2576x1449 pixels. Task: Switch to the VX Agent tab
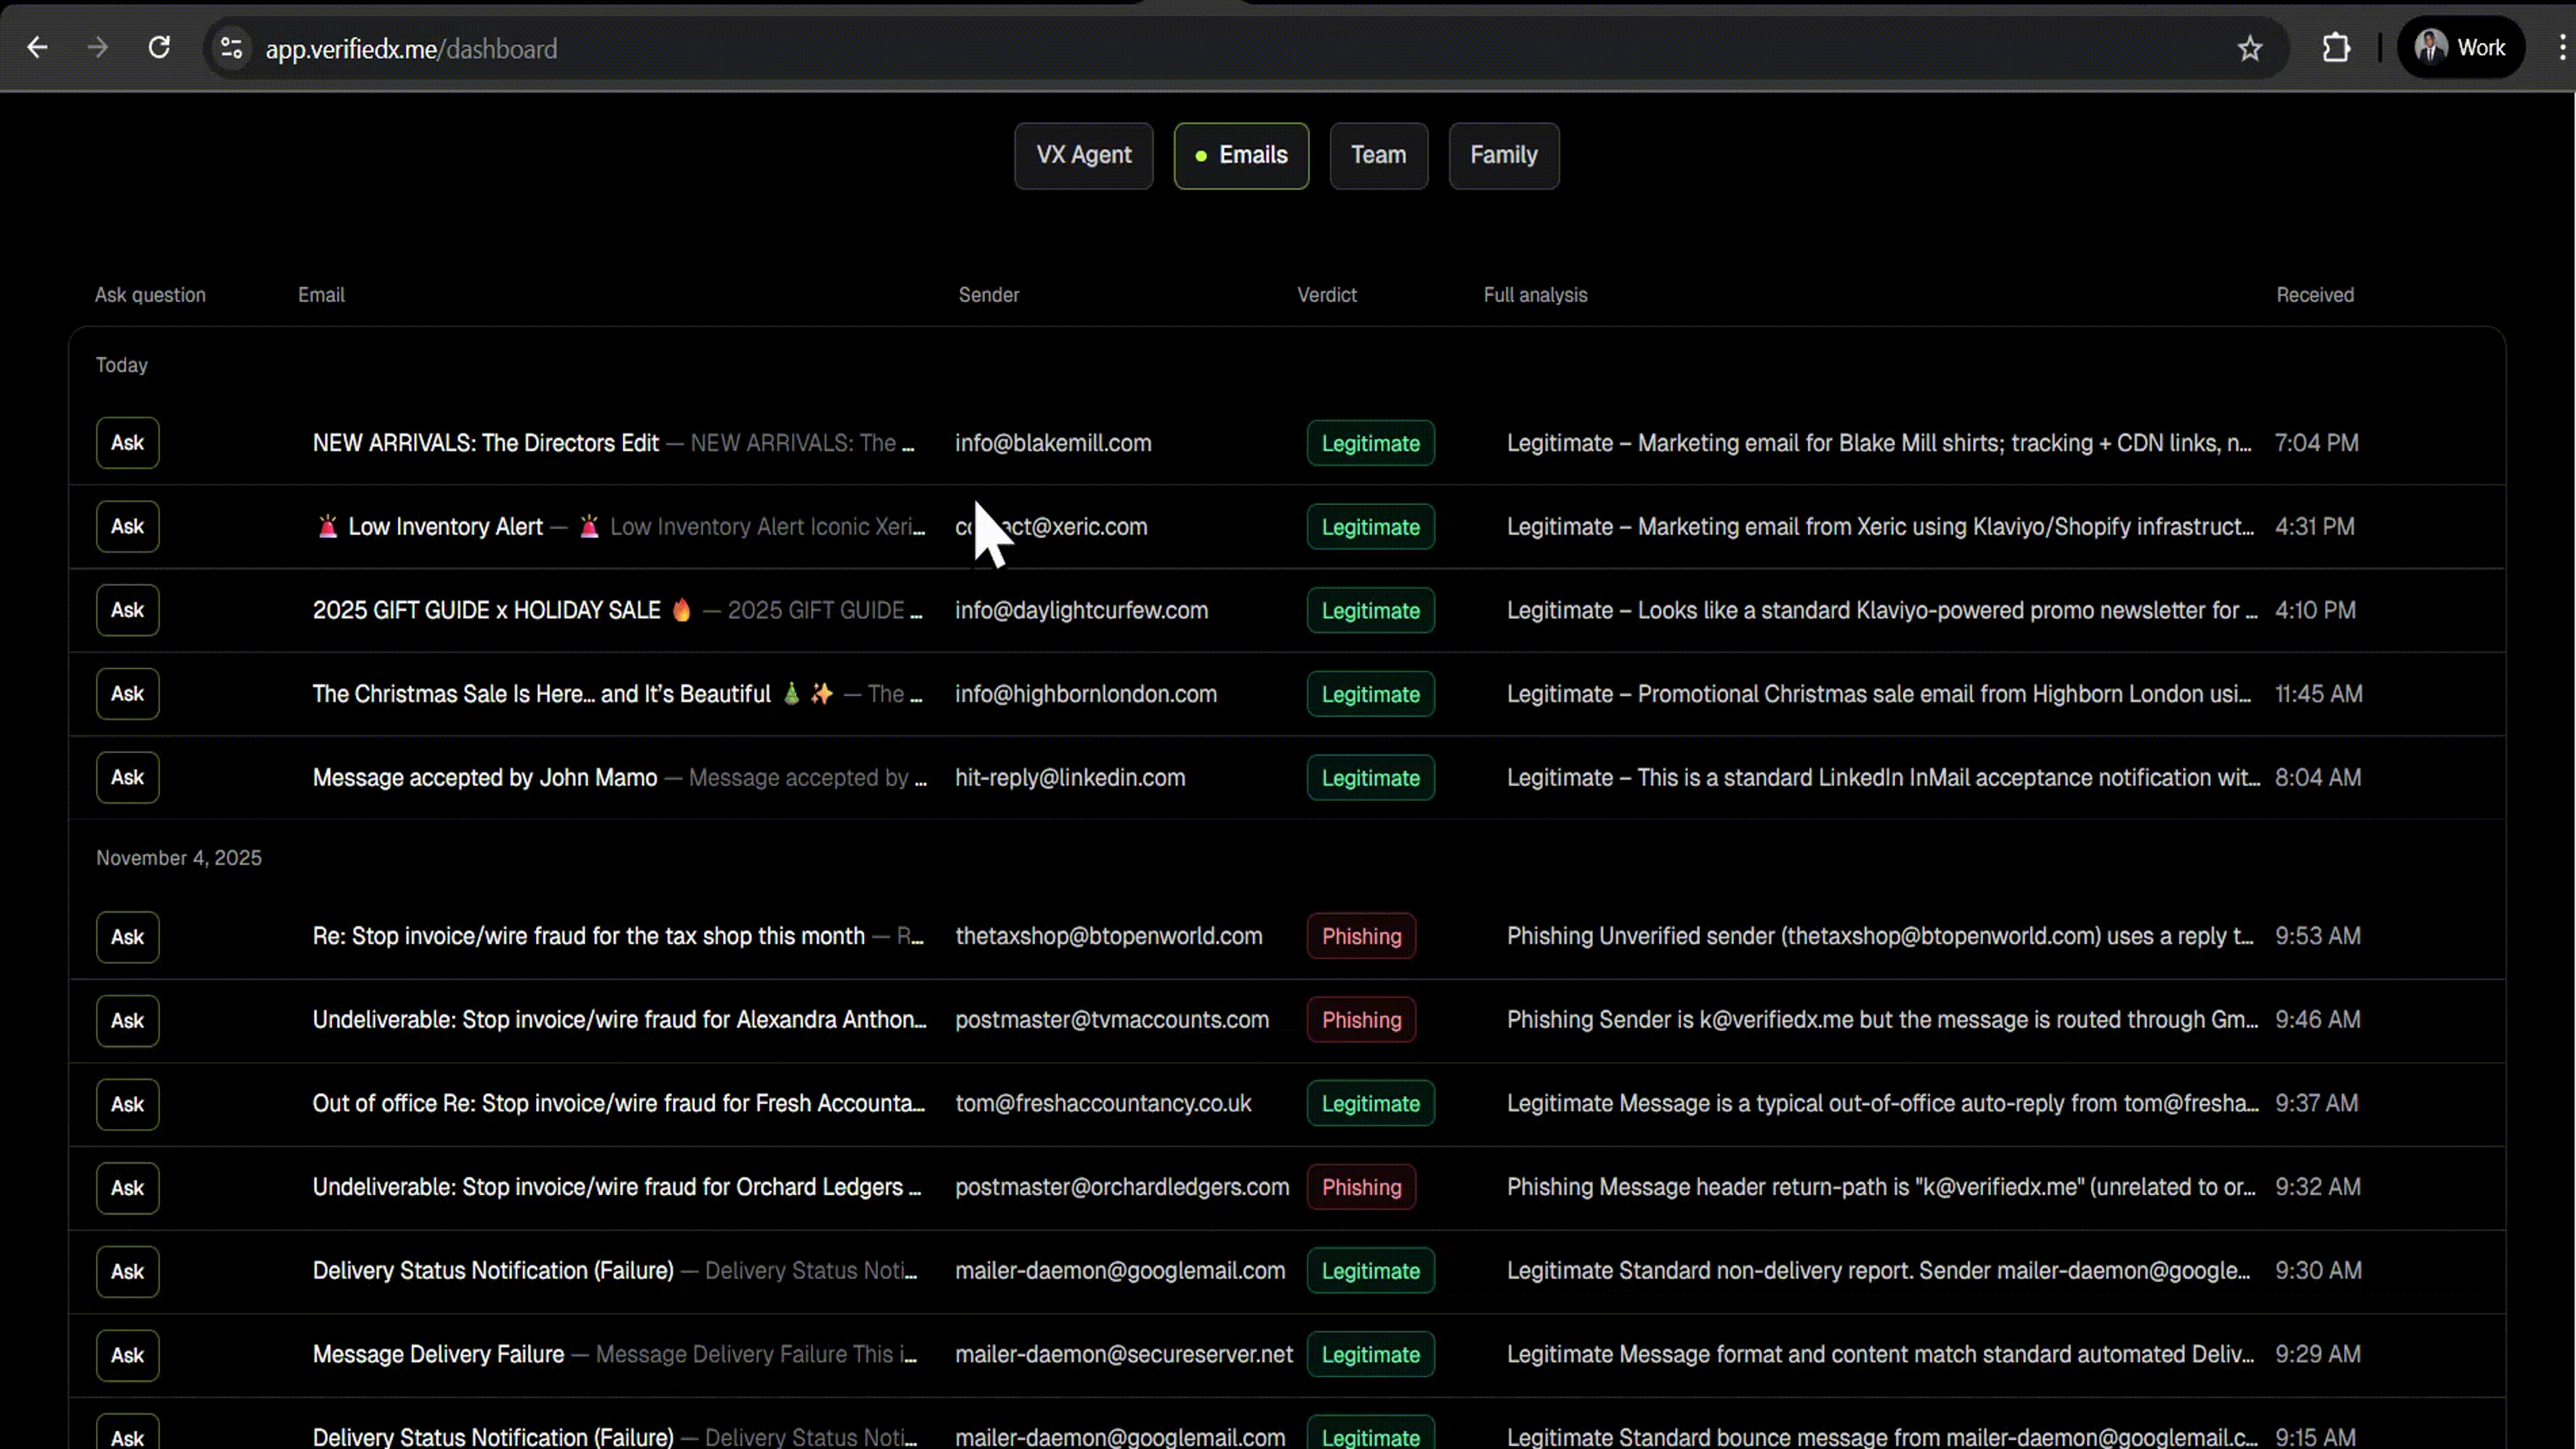coord(1083,155)
